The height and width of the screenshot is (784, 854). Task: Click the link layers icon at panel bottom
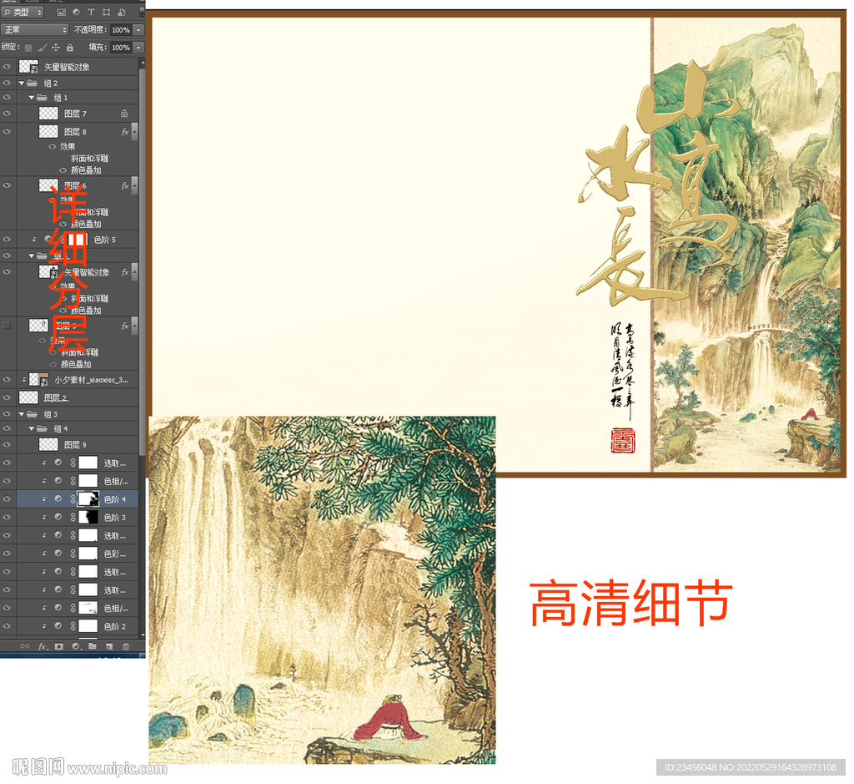(24, 646)
